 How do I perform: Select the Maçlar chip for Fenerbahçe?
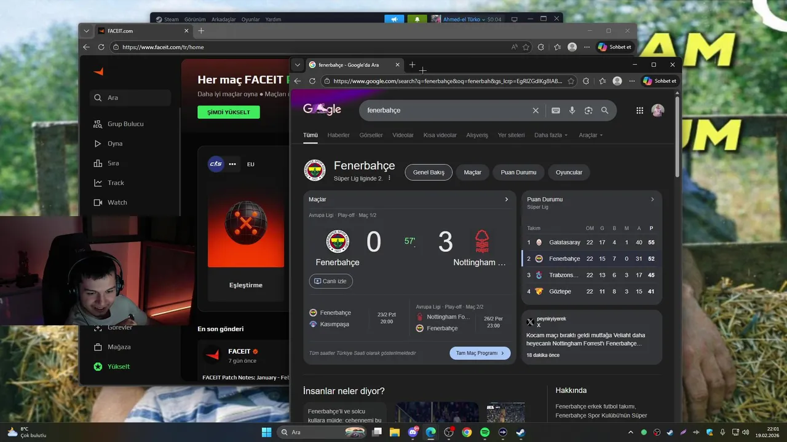tap(472, 173)
